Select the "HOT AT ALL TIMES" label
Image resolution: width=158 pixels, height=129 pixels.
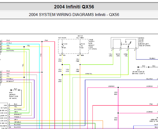tap(80, 37)
